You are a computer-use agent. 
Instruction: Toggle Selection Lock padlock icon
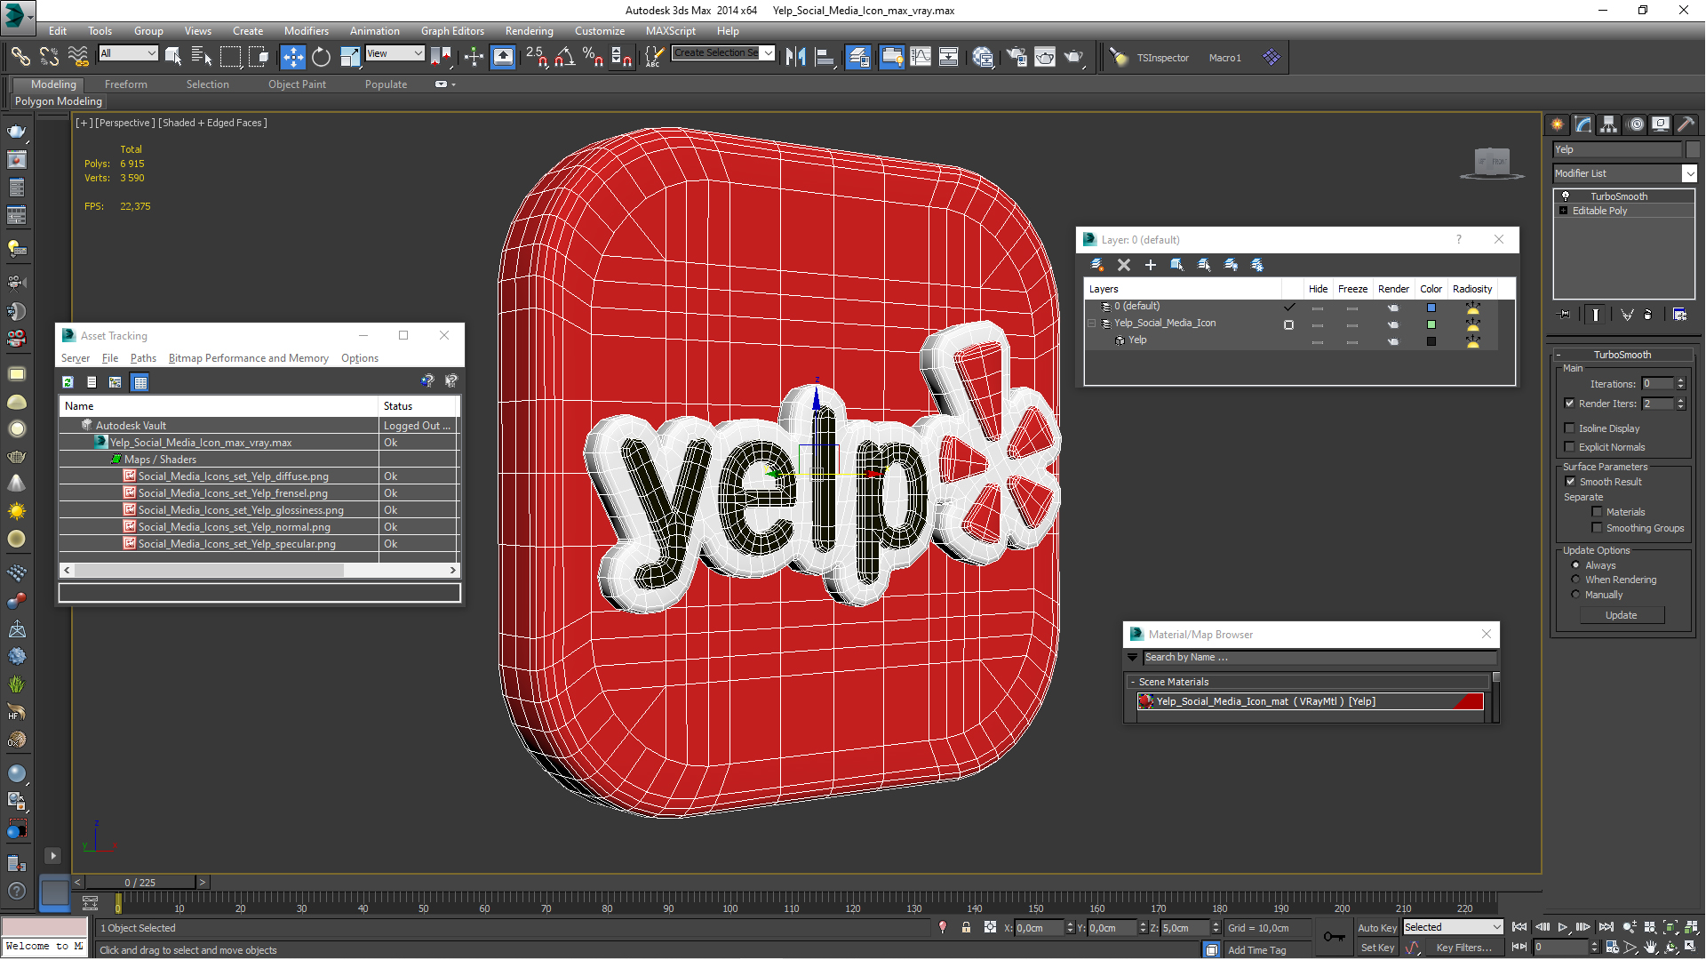(966, 927)
